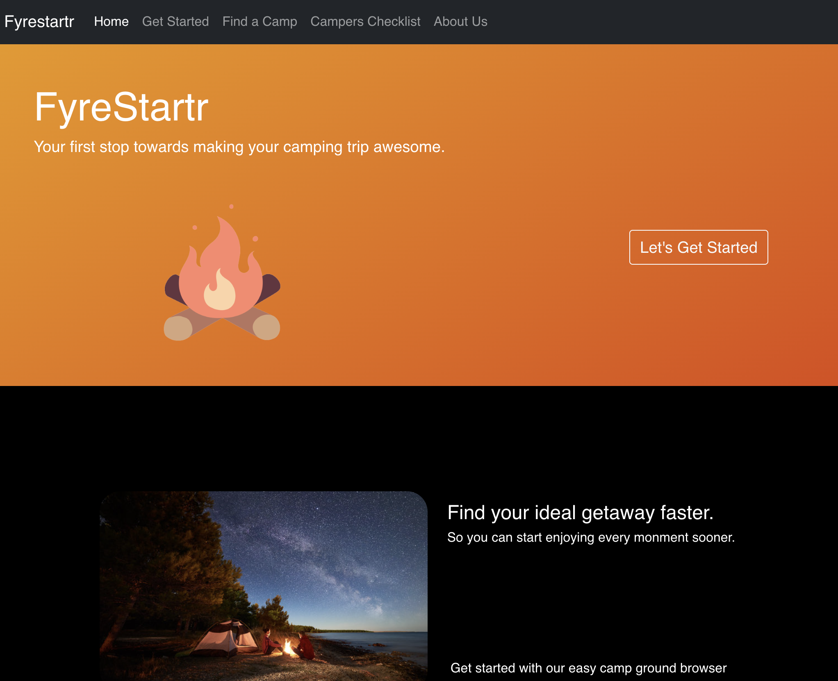Open the About Us page
Screen dimensions: 838x681
[x=460, y=22]
